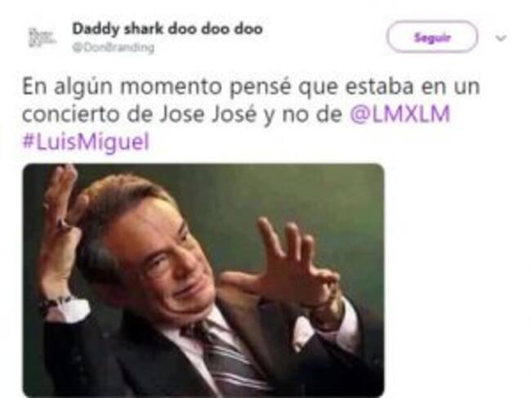Screen dimensions: 531x398
Task: Show more tweet actions via the down arrow
Action: click(502, 38)
